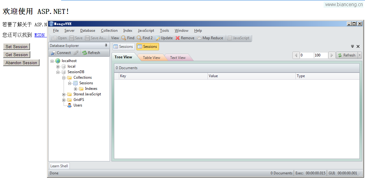Select the localhost server globe icon

tap(58, 61)
